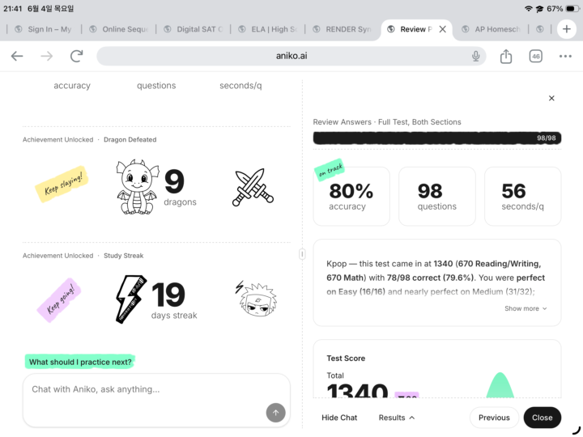Open the share sheet icon
This screenshot has width=583, height=437.
(505, 56)
